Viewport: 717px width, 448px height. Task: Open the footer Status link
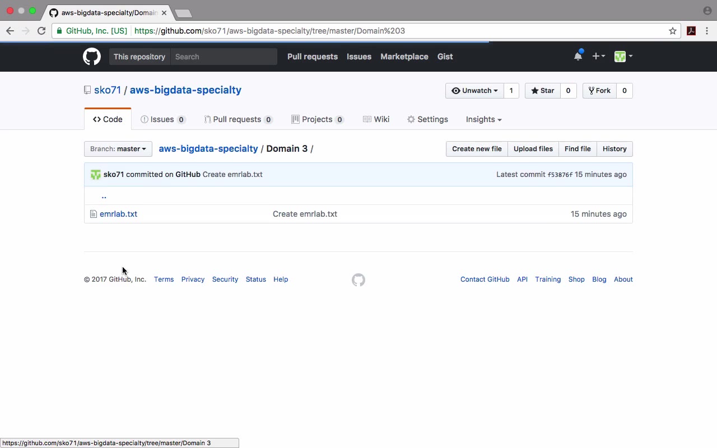point(256,279)
